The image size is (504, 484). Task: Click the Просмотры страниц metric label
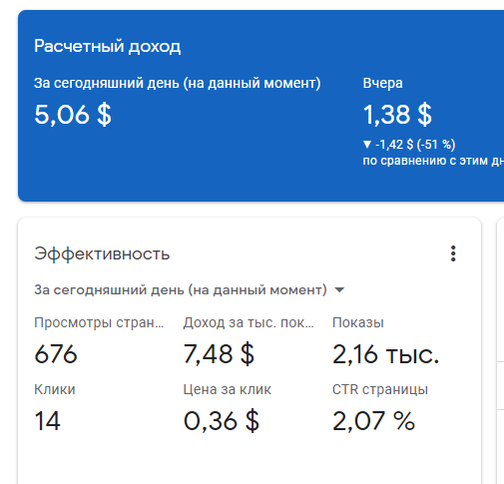click(99, 323)
